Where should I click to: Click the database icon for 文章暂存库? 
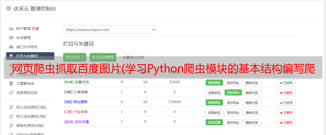click(x=11, y=84)
